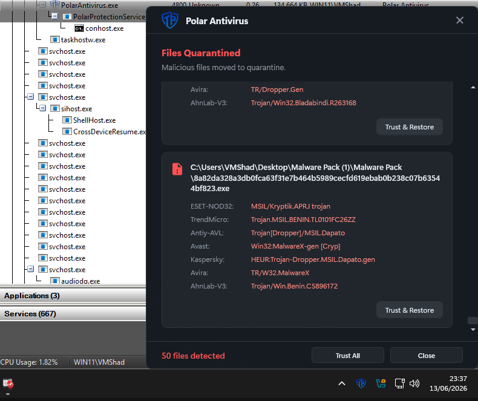Screen dimensions: 478x401
Task: Click the Close button at dialog bottom
Action: [426, 356]
